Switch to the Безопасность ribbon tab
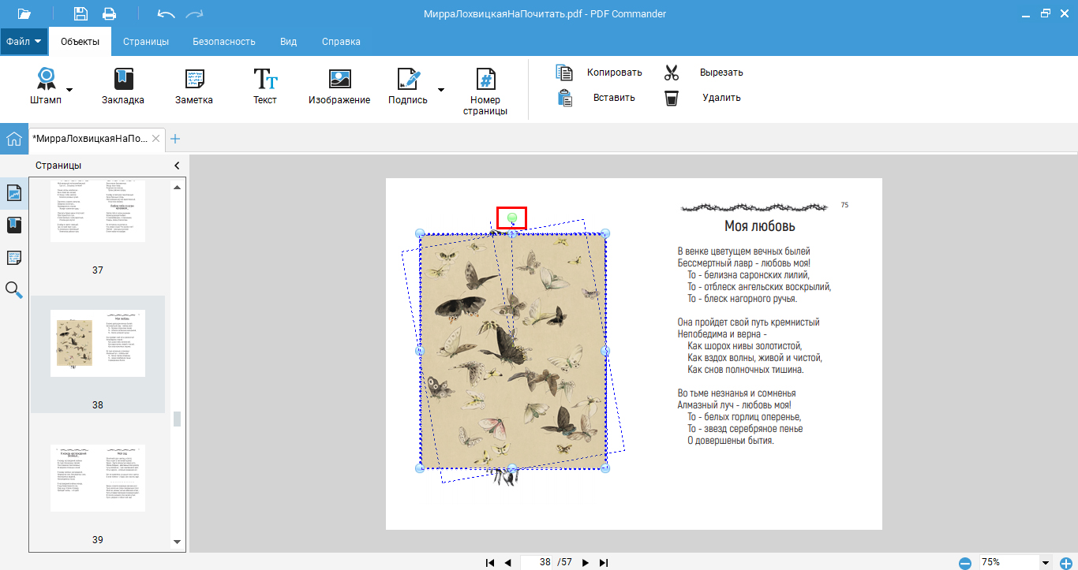Image resolution: width=1078 pixels, height=570 pixels. coord(224,42)
